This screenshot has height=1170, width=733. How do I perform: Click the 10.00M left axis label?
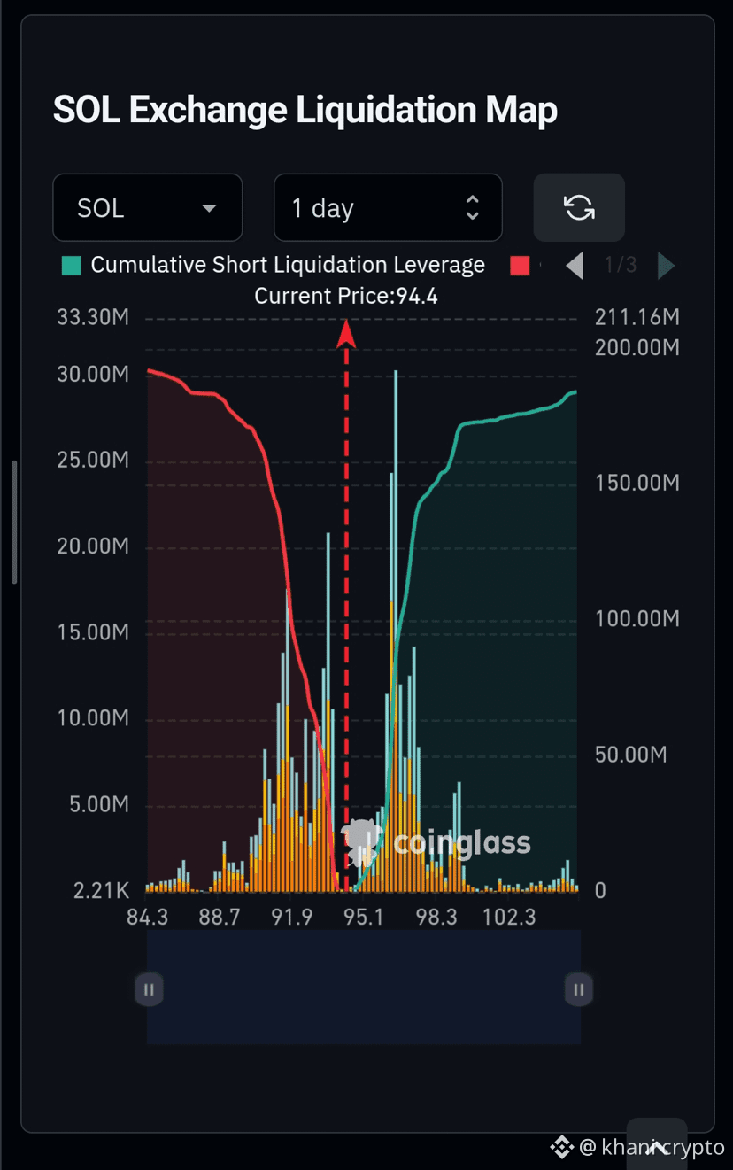(93, 717)
